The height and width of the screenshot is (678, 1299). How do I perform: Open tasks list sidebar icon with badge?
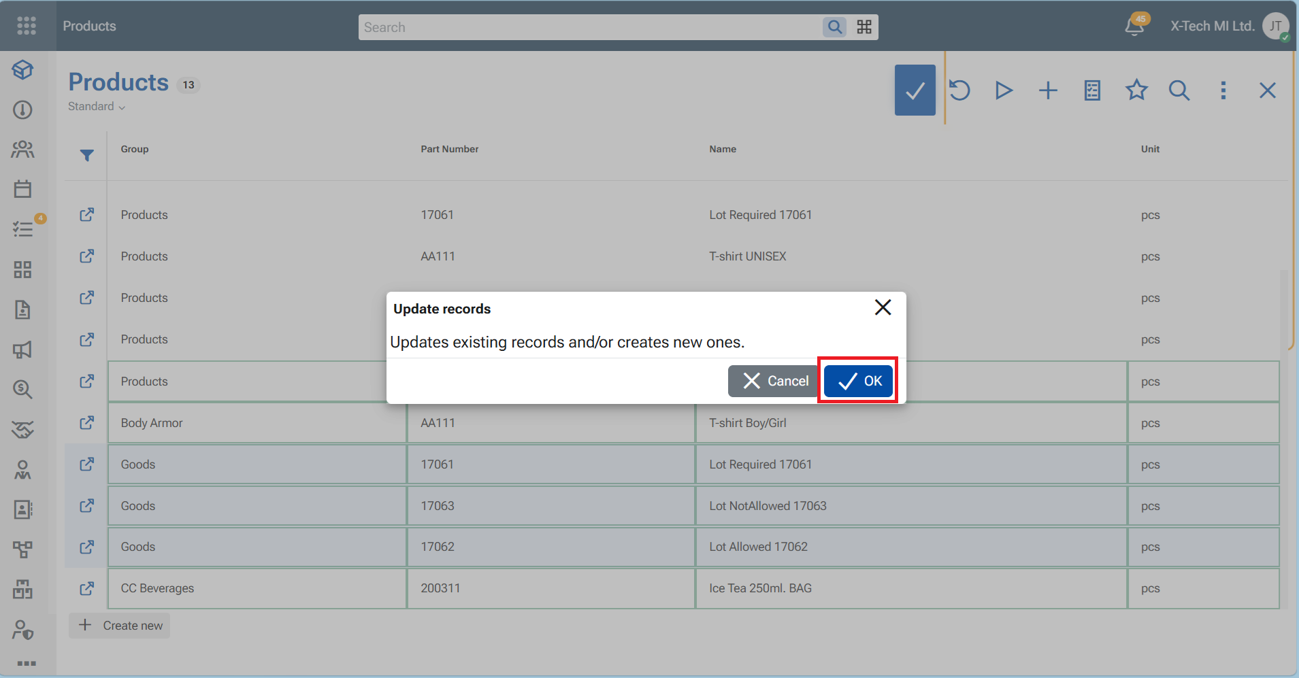coord(23,228)
